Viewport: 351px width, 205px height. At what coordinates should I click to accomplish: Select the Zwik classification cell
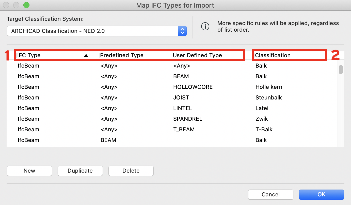262,119
